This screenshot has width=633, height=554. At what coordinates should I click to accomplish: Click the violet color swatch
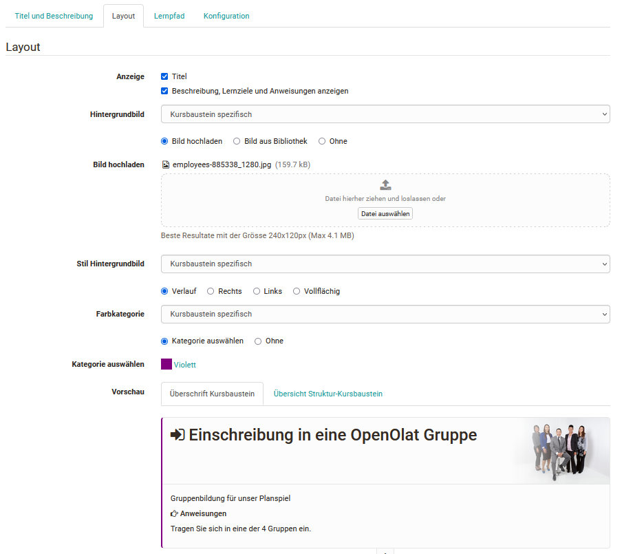coord(166,364)
